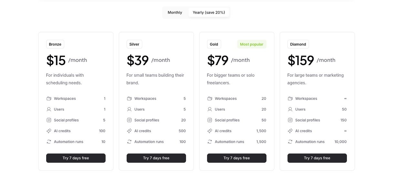
Task: Click the Social profiles icon in Bronze plan
Action: (49, 120)
